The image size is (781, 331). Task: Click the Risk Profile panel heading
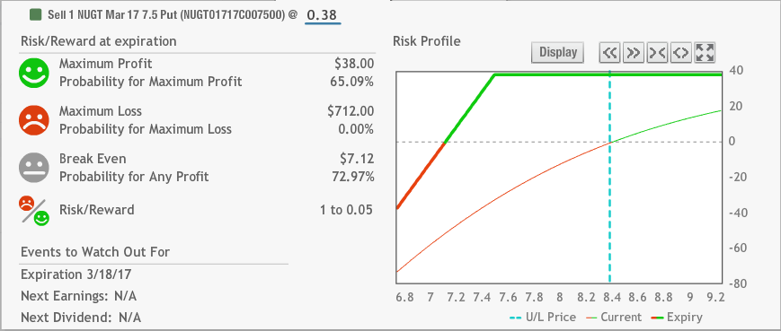(x=427, y=41)
